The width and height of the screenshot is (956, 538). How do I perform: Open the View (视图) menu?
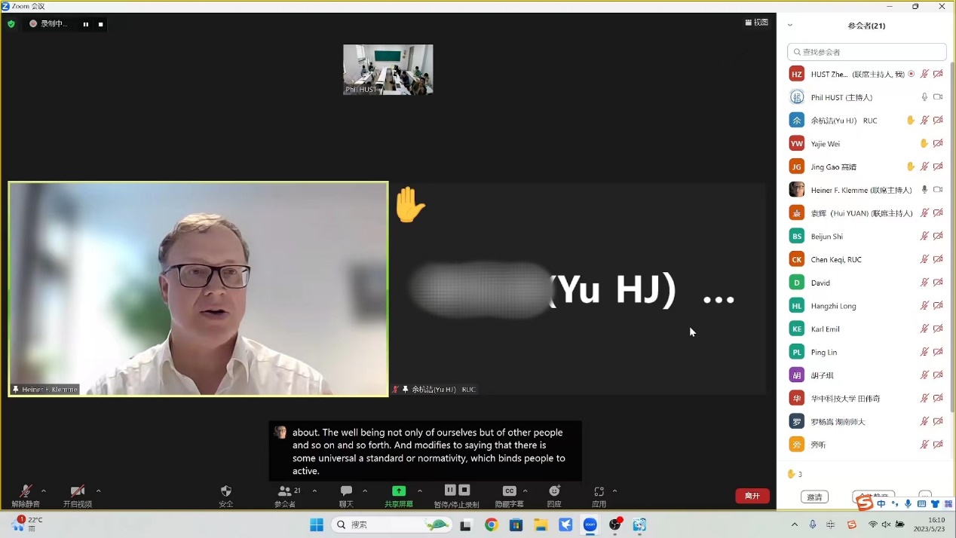(x=756, y=23)
